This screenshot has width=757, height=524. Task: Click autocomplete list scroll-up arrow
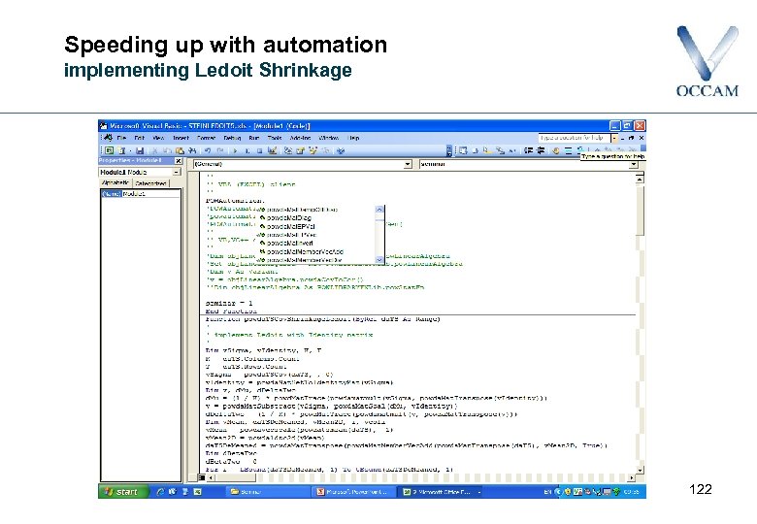click(379, 210)
